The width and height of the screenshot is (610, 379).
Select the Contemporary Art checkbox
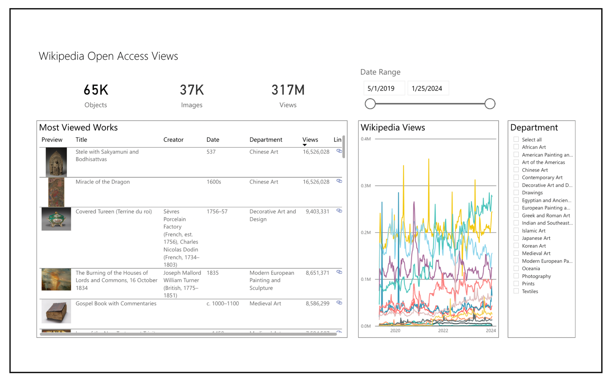coord(516,177)
